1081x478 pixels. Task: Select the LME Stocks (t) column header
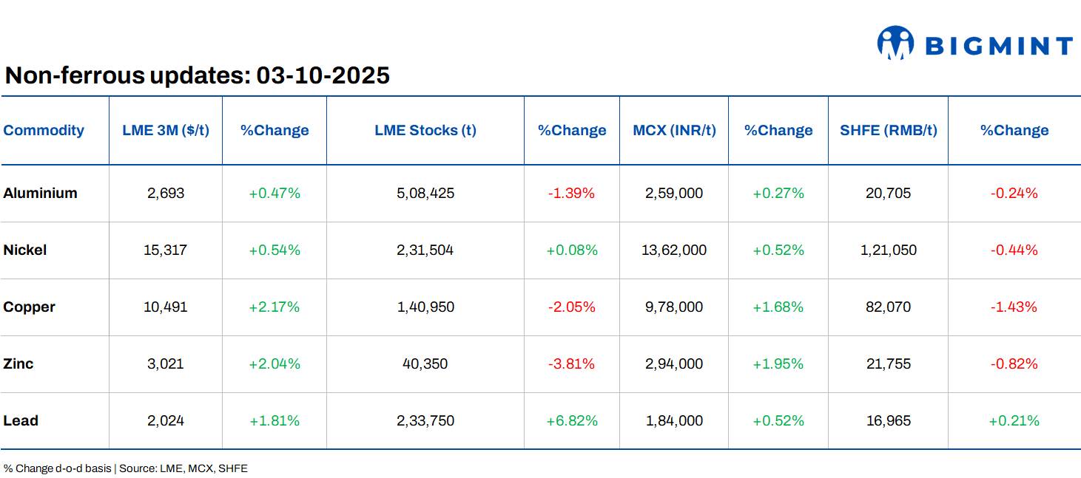(x=424, y=130)
